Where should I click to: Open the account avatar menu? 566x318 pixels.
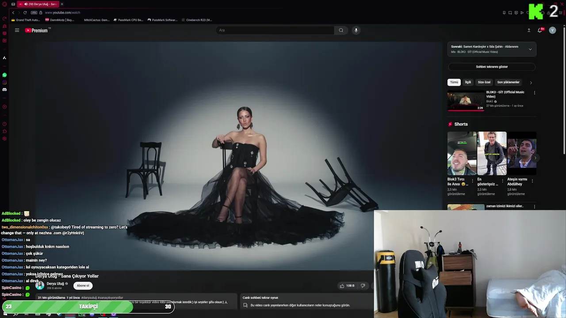[x=552, y=30]
